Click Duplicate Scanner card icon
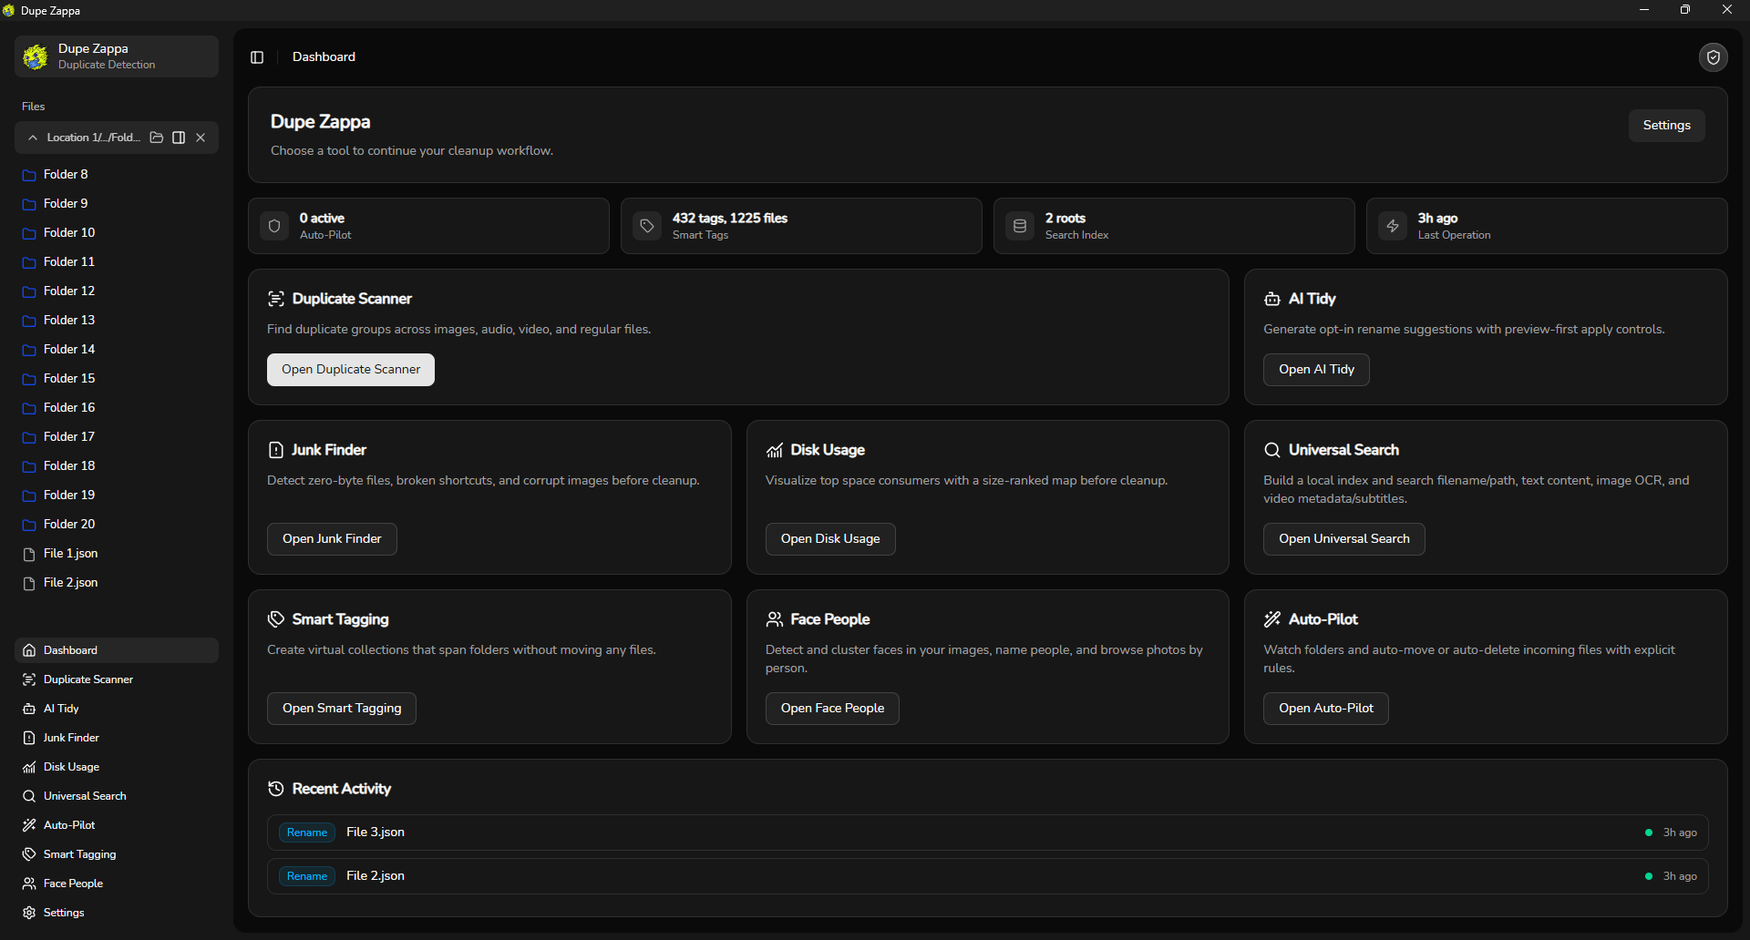 [275, 299]
